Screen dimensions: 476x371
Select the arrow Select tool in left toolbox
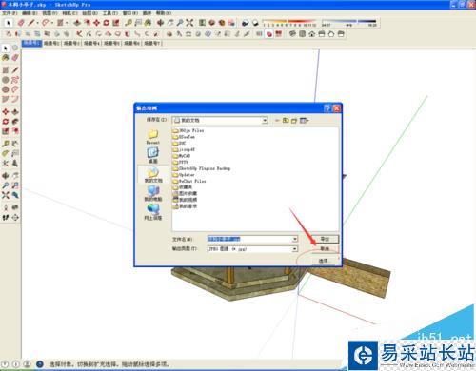[x=6, y=48]
